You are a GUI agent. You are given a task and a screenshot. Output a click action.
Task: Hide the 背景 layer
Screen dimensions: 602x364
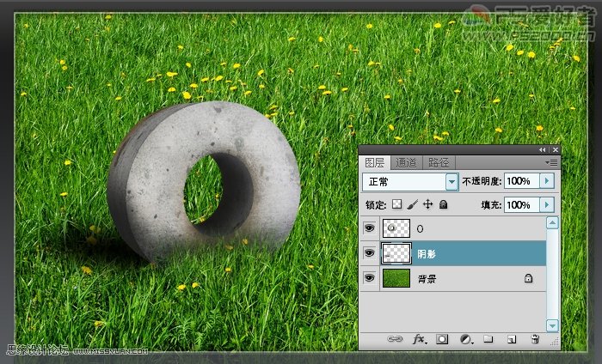[x=369, y=278]
